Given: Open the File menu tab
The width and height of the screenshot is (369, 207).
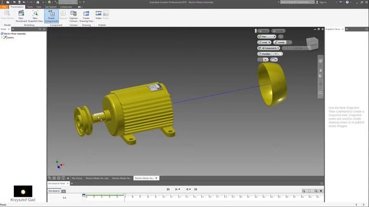Looking at the screenshot, I should [x=4, y=7].
